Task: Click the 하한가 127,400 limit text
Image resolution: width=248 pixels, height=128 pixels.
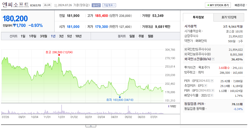Action: [x=120, y=27]
